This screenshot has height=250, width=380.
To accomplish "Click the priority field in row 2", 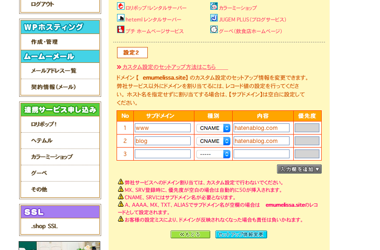I will [x=307, y=141].
